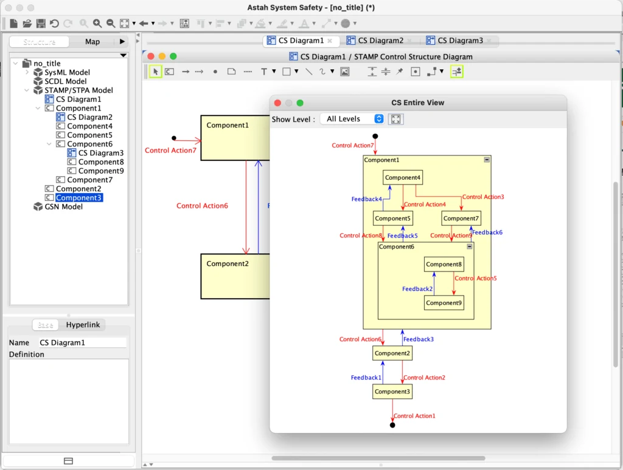The width and height of the screenshot is (623, 470).
Task: Collapse the STAMP/STPA Model tree node
Action: pyautogui.click(x=27, y=90)
